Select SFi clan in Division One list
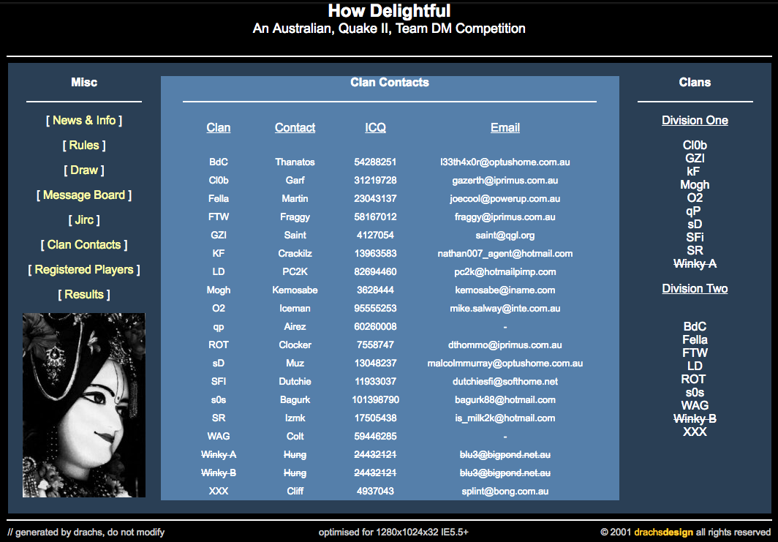Image resolution: width=778 pixels, height=542 pixels. (695, 238)
